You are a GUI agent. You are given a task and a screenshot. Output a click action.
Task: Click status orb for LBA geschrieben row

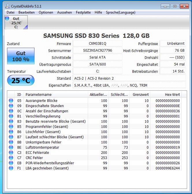point(11,168)
